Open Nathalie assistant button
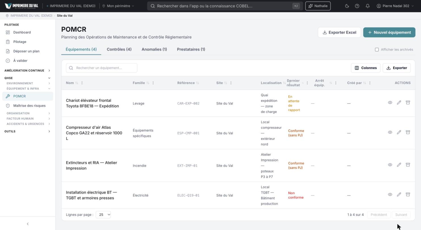The height and width of the screenshot is (230, 421). [318, 6]
